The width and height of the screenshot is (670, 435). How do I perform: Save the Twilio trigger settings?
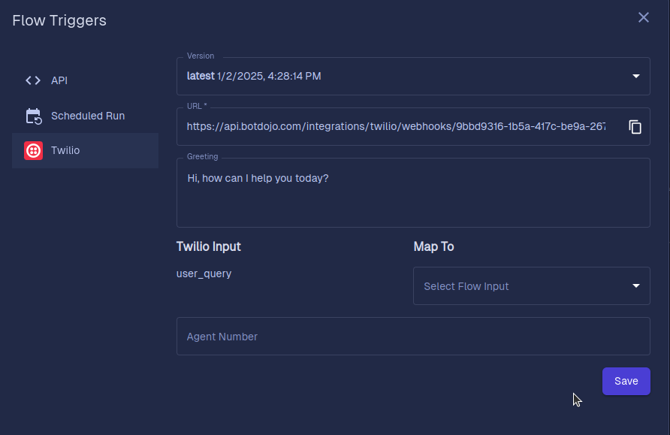point(626,381)
